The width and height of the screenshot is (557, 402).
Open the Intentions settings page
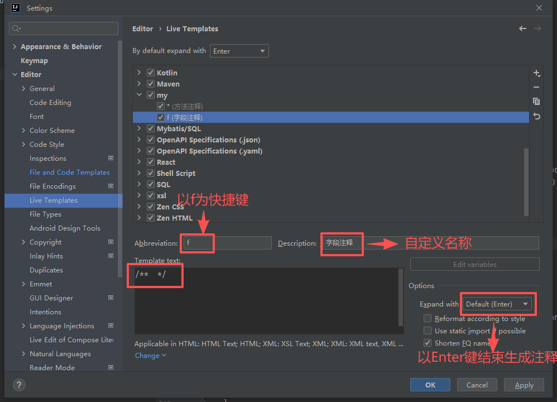(45, 312)
